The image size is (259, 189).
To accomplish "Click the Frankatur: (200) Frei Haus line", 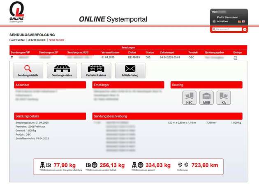I will (30, 127).
